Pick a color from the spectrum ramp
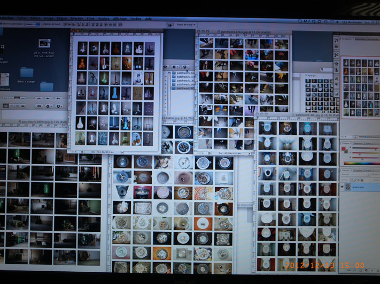 pyautogui.click(x=362, y=164)
